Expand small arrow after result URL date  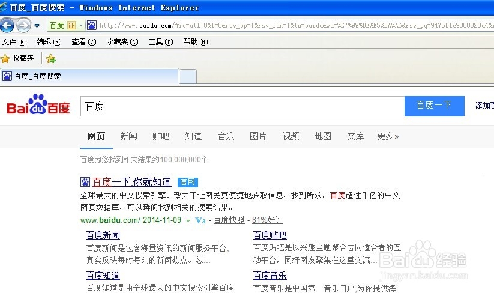click(x=188, y=221)
